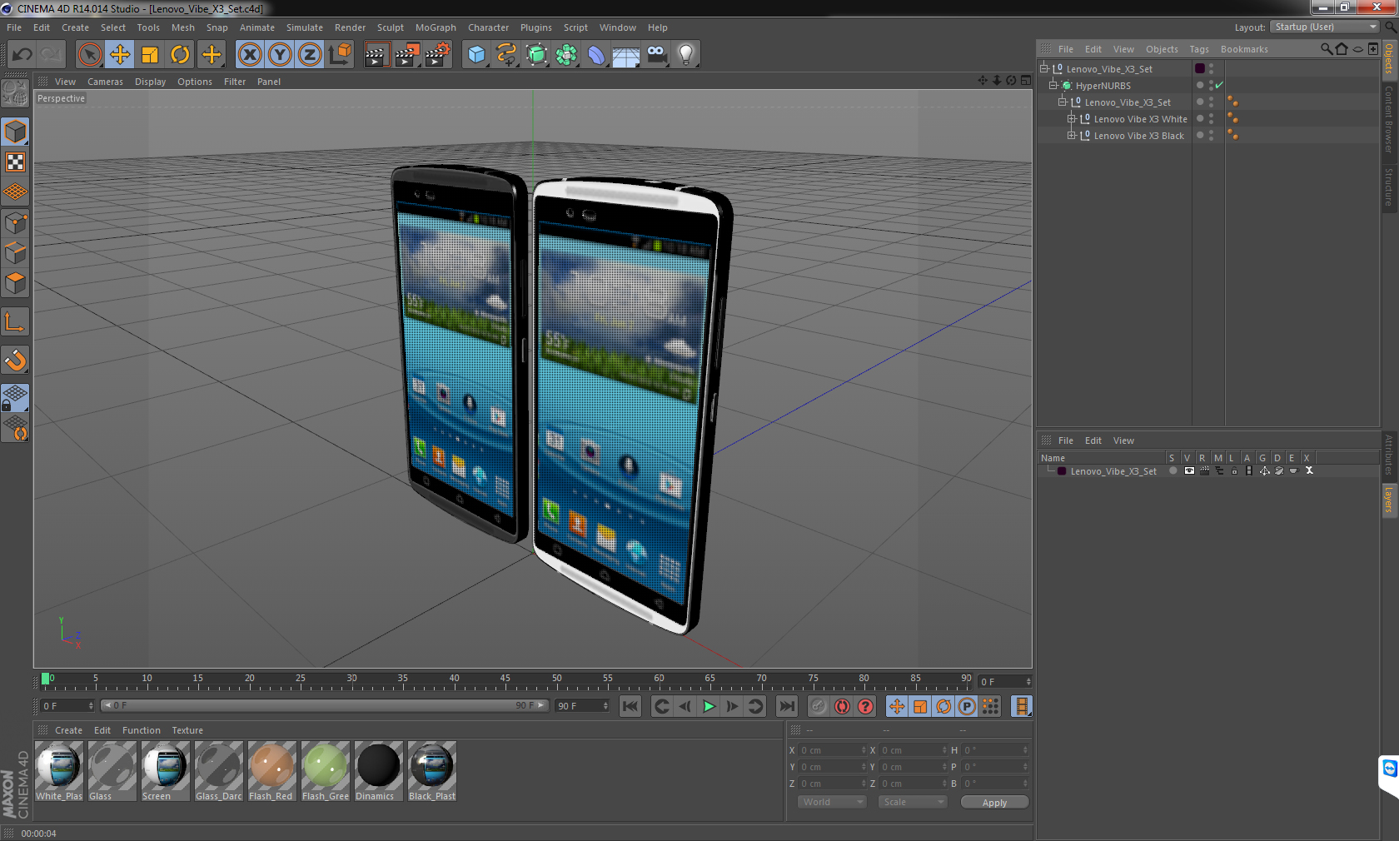Add a Cube primitive object
This screenshot has height=841, width=1399.
click(x=476, y=55)
